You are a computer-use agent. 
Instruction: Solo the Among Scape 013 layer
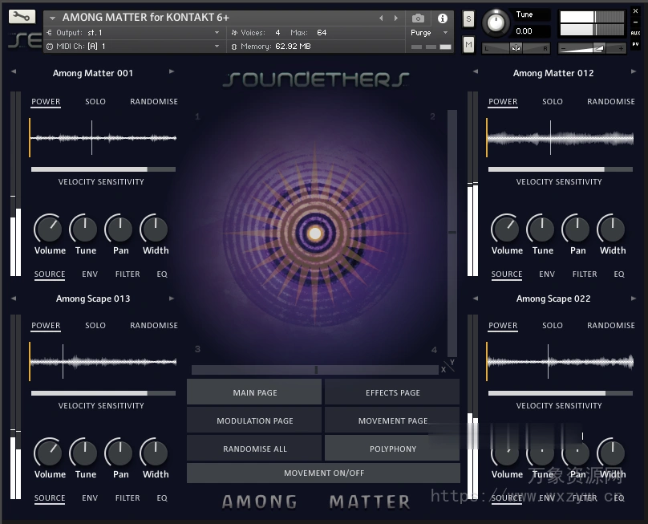(x=95, y=325)
